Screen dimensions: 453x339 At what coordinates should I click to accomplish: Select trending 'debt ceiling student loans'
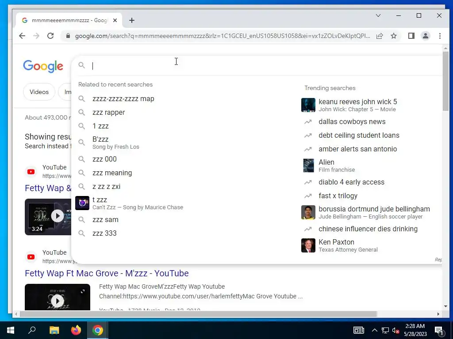359,135
